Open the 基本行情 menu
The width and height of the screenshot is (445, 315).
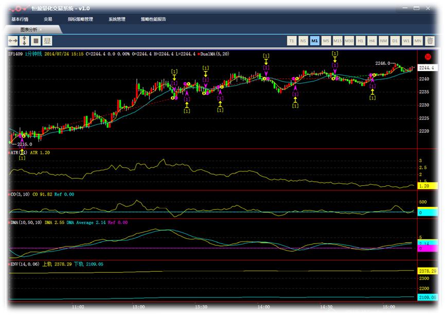click(20, 19)
